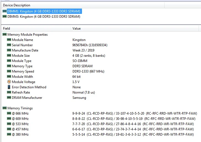Select the Memory Module Properties heading
201x142 pixels.
(28, 35)
